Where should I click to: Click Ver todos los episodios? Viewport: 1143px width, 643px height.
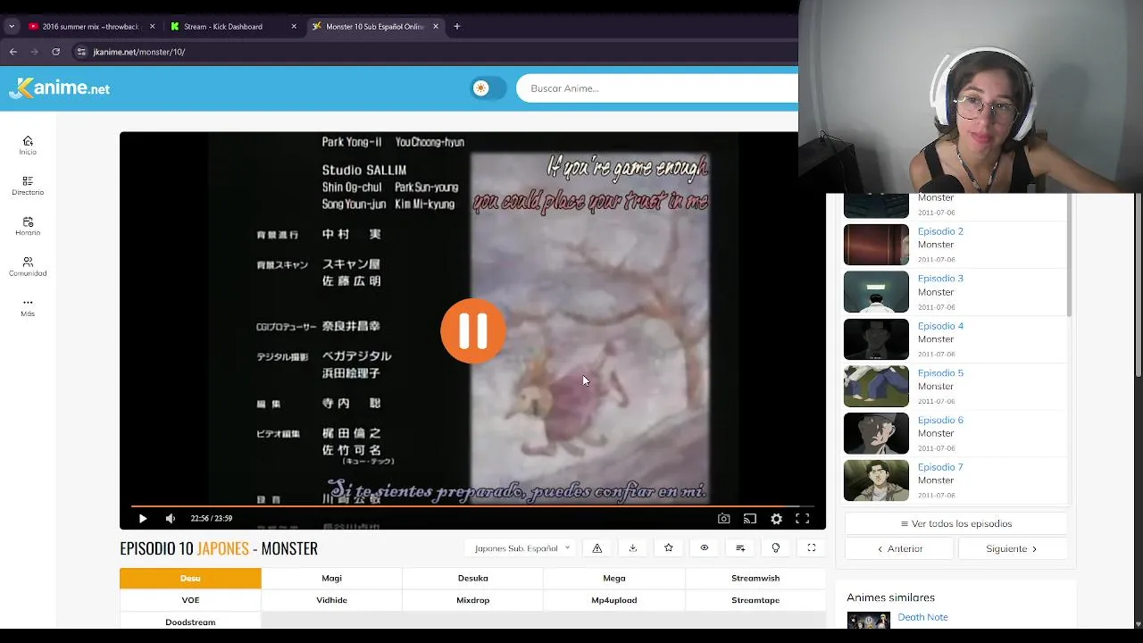coord(956,524)
